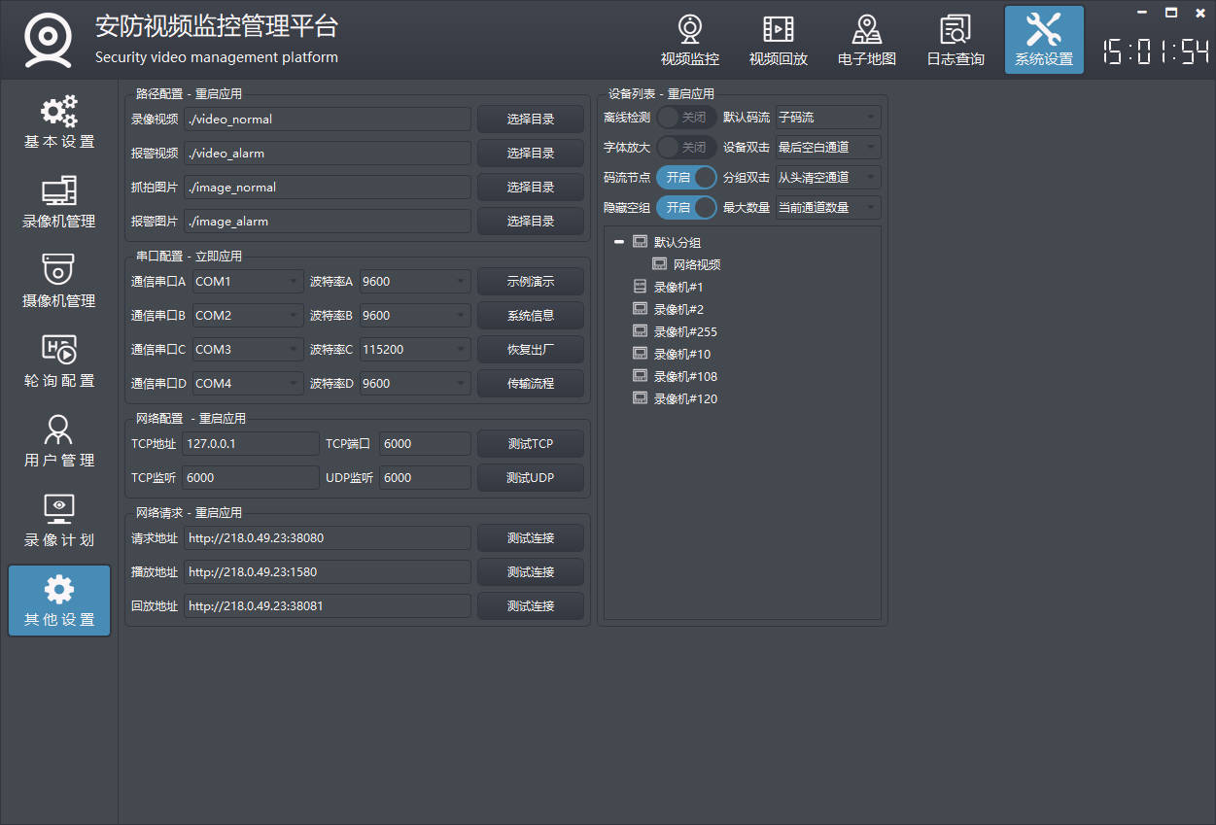Collapse the 默认分组 tree group

[619, 243]
